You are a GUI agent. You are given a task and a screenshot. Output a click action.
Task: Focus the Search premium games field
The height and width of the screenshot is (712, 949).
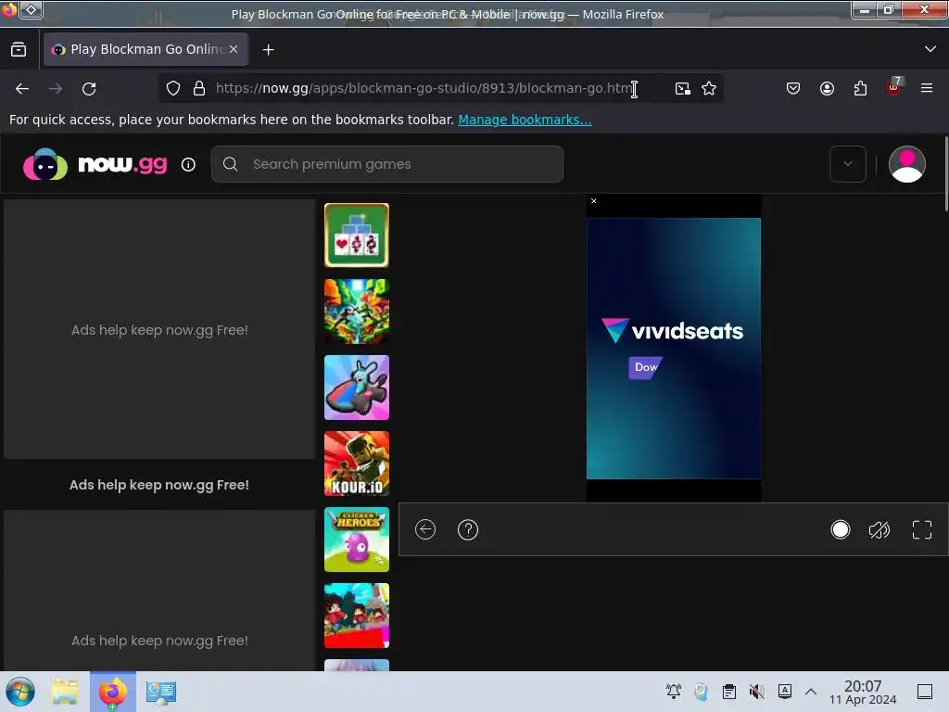(387, 164)
